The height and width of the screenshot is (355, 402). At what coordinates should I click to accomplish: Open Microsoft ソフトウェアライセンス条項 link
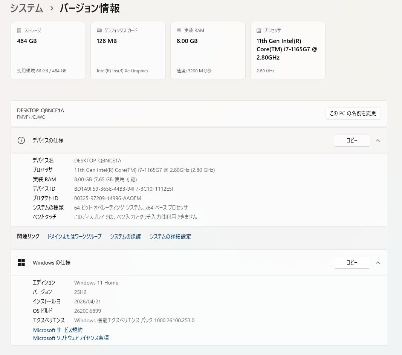[71, 338]
